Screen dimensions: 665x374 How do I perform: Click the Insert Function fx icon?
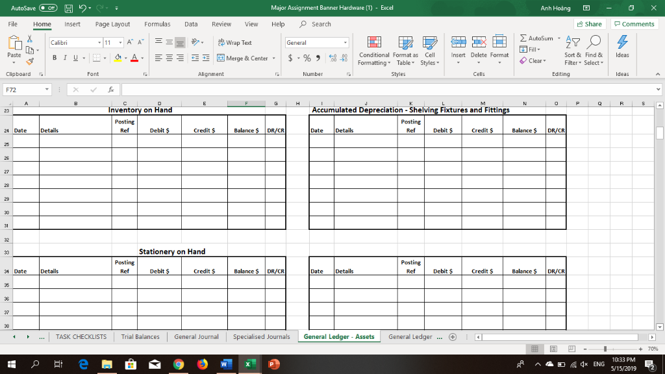pyautogui.click(x=110, y=90)
